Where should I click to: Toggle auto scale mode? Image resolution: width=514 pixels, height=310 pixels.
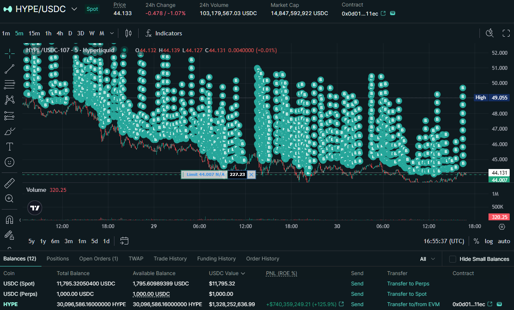click(x=504, y=241)
